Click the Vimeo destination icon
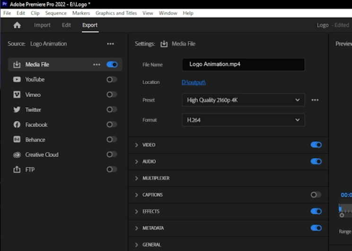The height and width of the screenshot is (251, 352). (x=17, y=95)
